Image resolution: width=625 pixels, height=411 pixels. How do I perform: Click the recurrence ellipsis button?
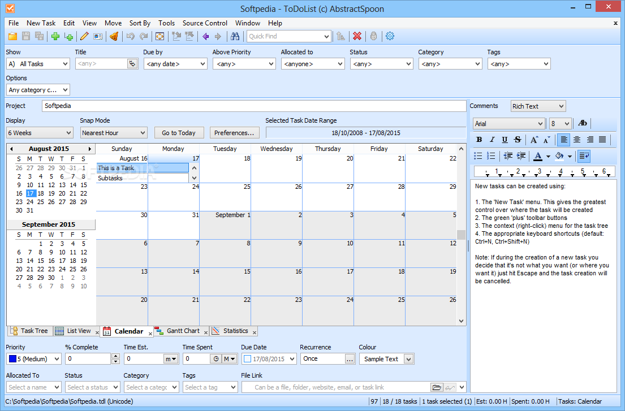[350, 359]
